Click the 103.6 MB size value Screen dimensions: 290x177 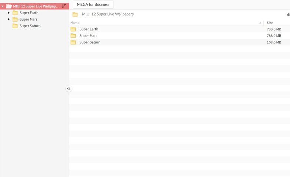274,42
